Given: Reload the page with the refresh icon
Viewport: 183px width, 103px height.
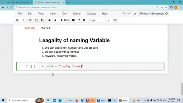Looking at the screenshot, I should click(11, 7).
